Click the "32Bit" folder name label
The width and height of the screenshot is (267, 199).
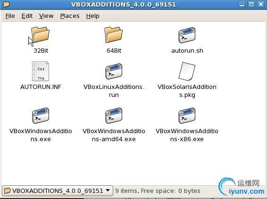point(41,51)
